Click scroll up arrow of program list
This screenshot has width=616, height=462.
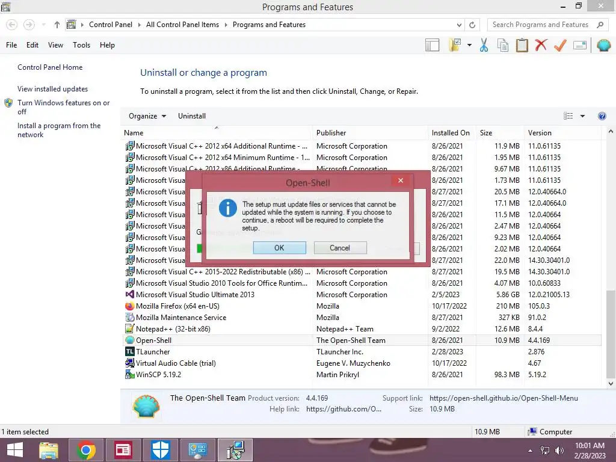tap(611, 132)
